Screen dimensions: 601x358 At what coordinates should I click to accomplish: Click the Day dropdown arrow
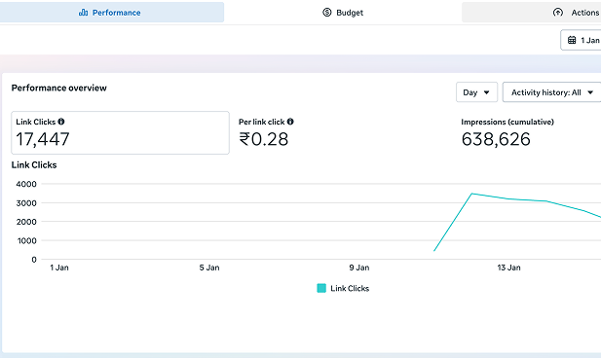coord(486,92)
